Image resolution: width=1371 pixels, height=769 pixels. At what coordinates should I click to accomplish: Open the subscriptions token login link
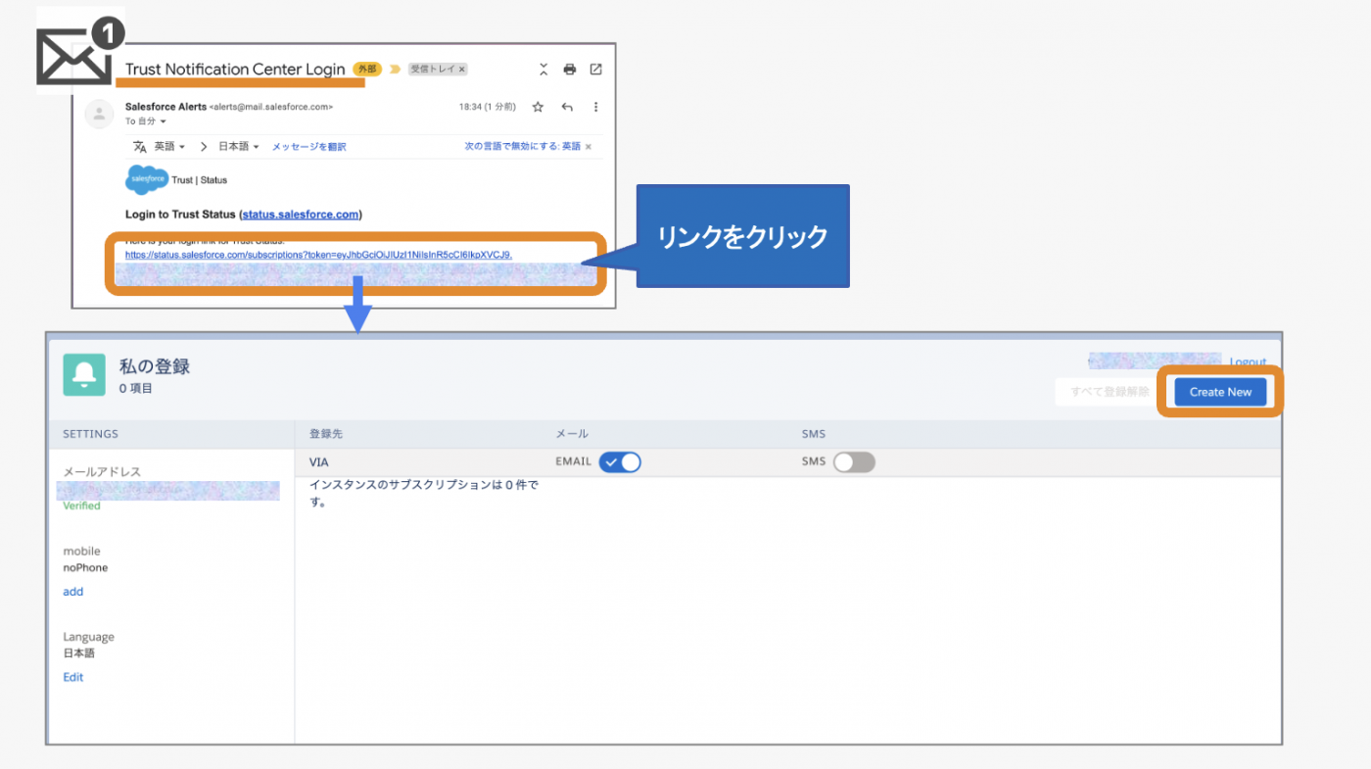[319, 255]
